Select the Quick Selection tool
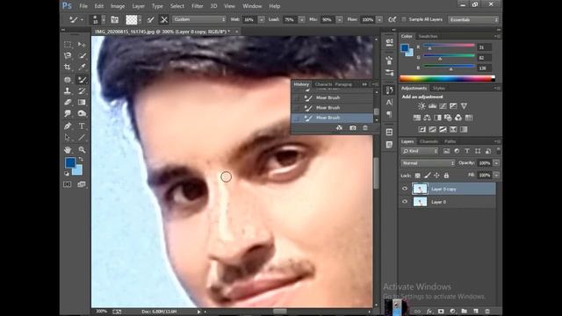Image resolution: width=562 pixels, height=316 pixels. click(82, 55)
